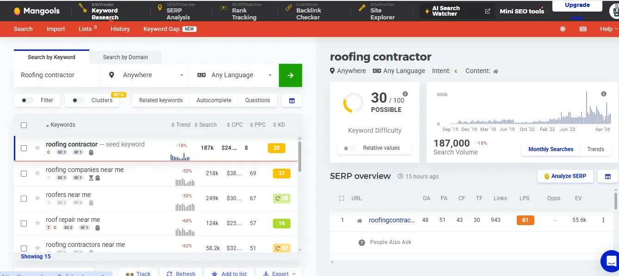Star the roofing companies near me keyword
The image size is (619, 276).
(37, 173)
